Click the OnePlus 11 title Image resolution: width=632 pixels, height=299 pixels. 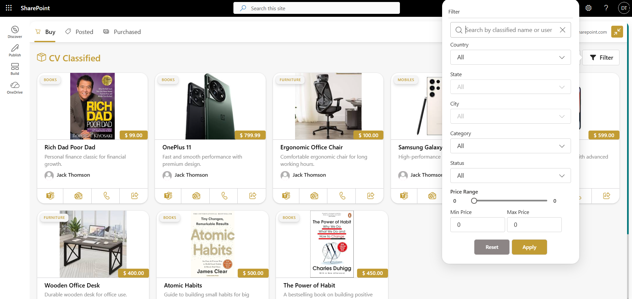pos(177,147)
